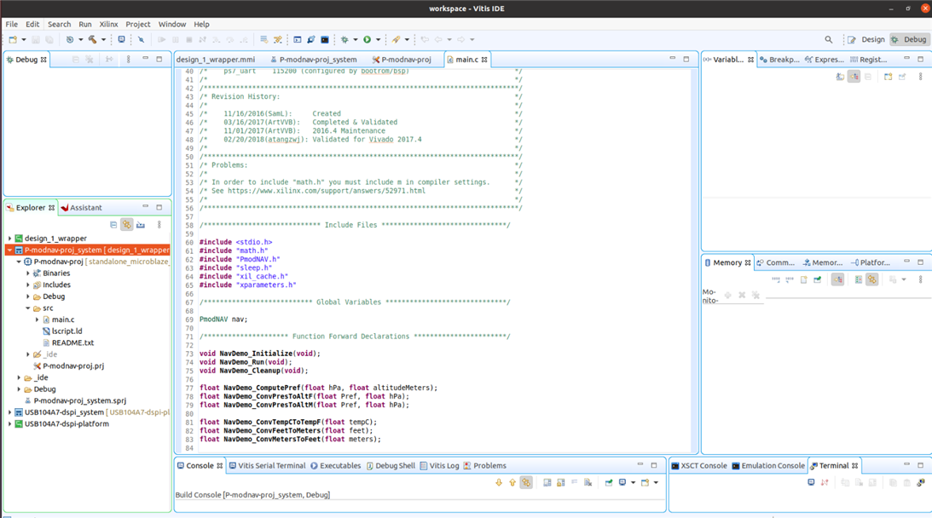
Task: Click the New project toolbar icon
Action: (x=13, y=40)
